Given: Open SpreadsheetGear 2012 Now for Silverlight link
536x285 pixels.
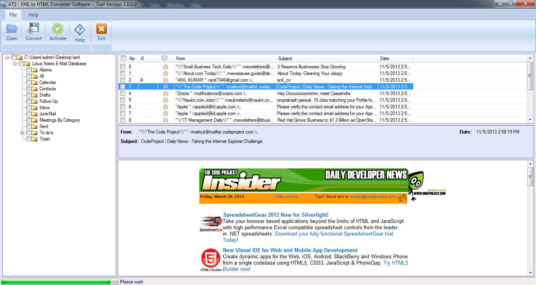Looking at the screenshot, I should pos(276,215).
